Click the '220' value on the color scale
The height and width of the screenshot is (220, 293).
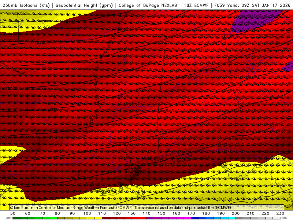tap(265, 213)
